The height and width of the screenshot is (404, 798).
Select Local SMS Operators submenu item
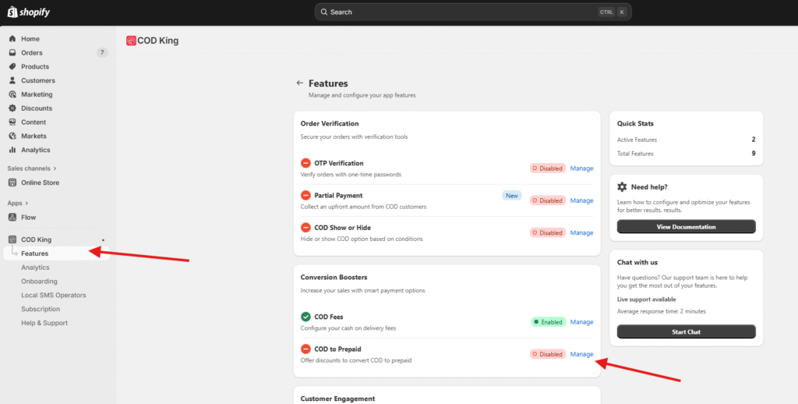(53, 295)
